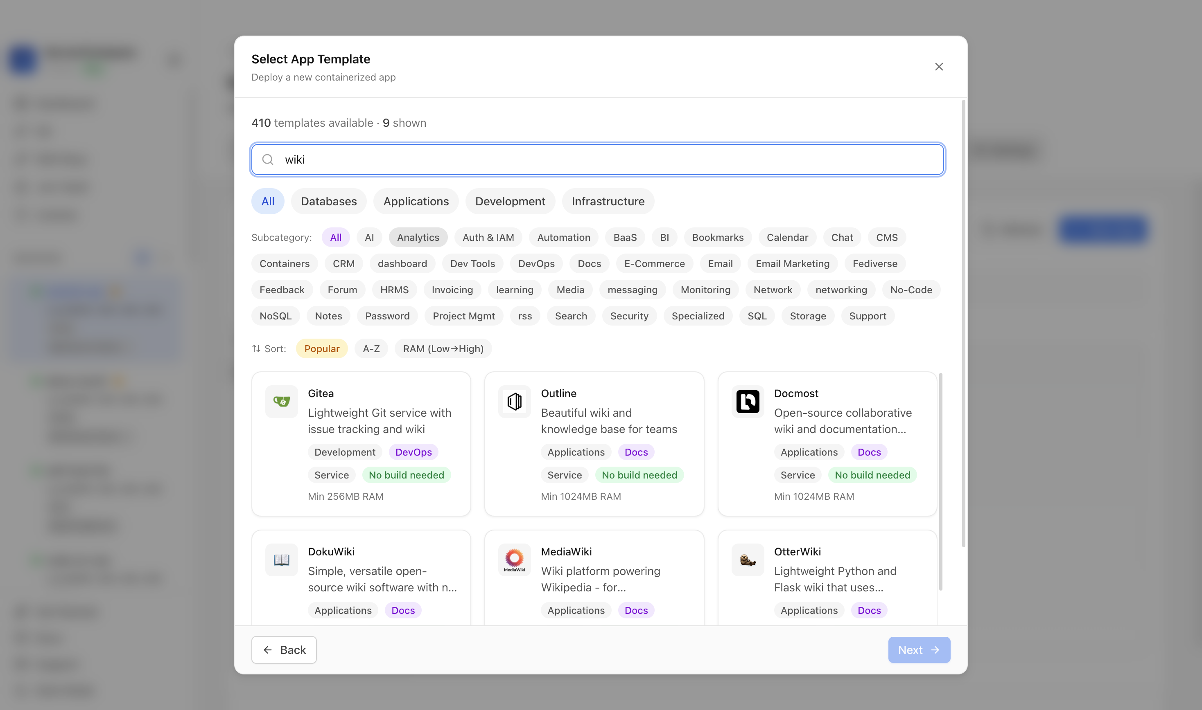Filter by Forum subcategory

pos(342,290)
